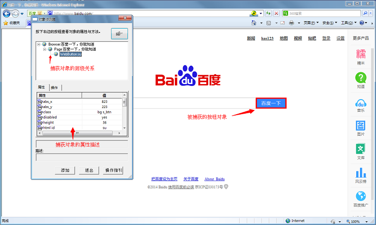Click the 设置 link
This screenshot has height=225, width=376.
(x=340, y=39)
